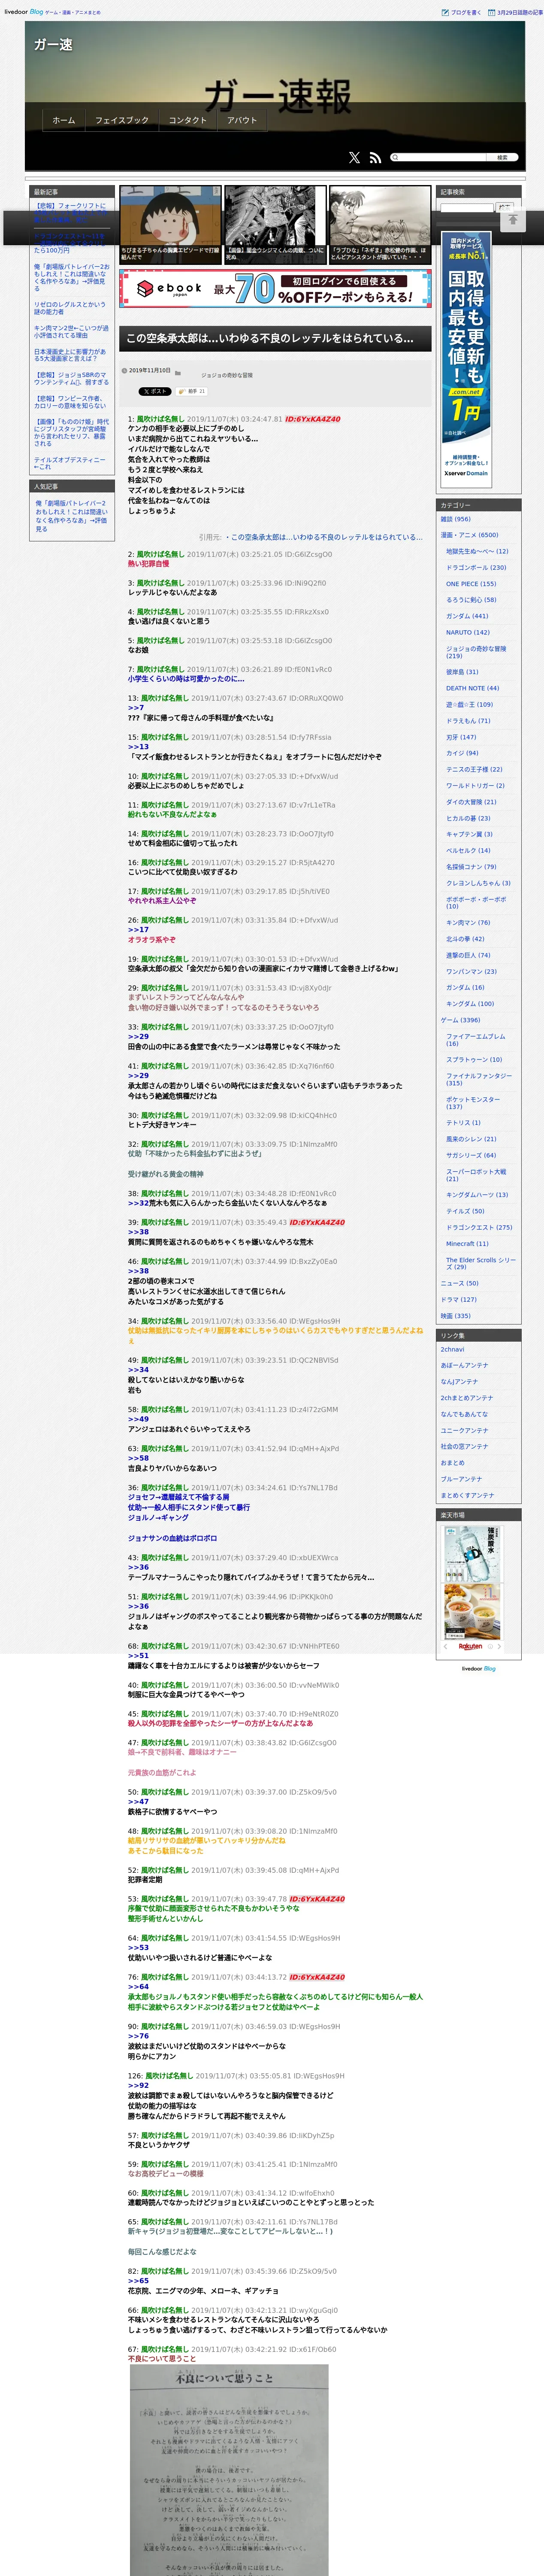Click the header 検索 button
544x2576 pixels.
coord(503,157)
